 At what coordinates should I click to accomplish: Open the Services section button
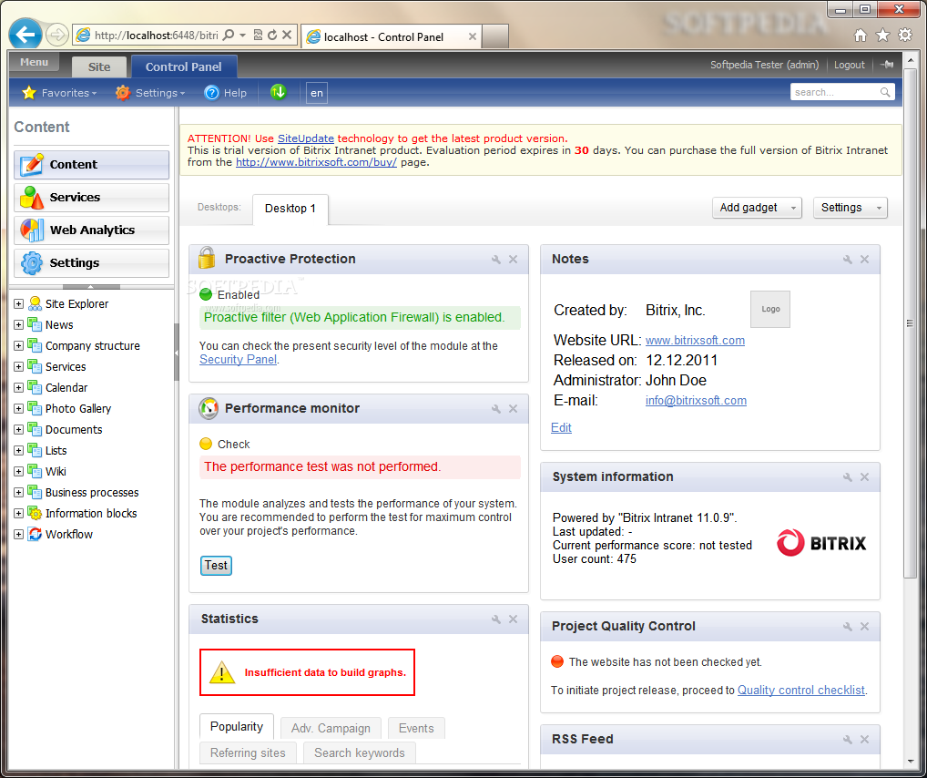click(92, 198)
